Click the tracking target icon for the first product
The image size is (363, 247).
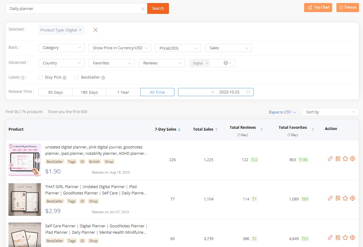tap(352, 158)
